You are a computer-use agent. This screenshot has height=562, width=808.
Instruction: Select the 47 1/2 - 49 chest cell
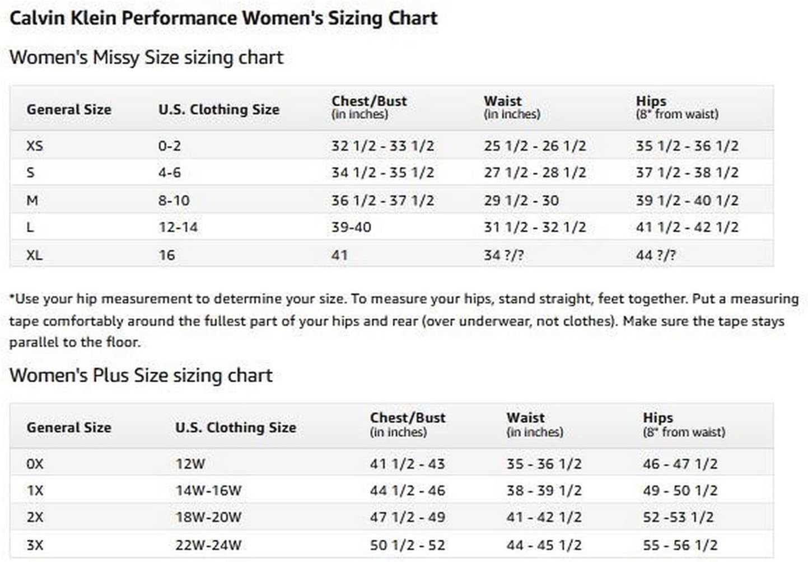407,517
